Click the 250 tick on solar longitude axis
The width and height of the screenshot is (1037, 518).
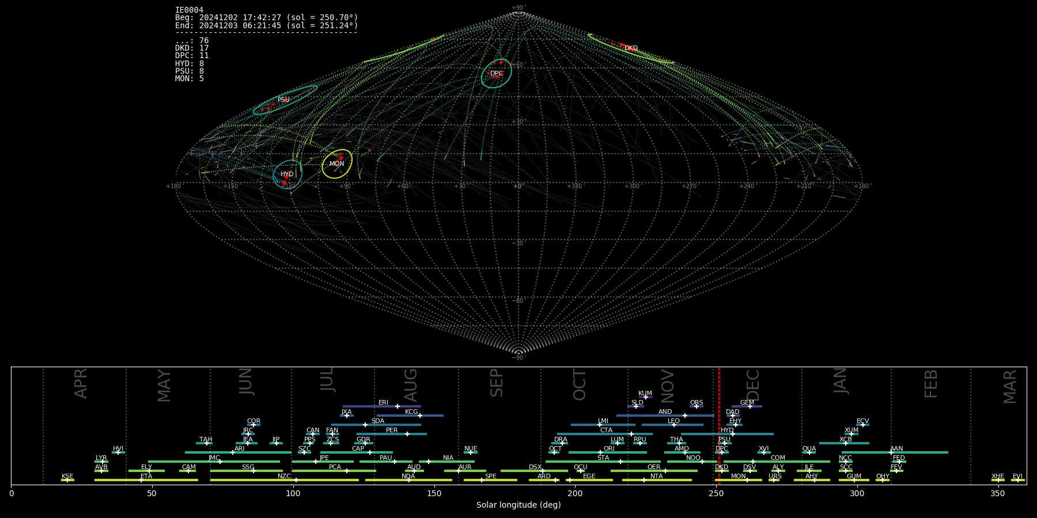(716, 493)
